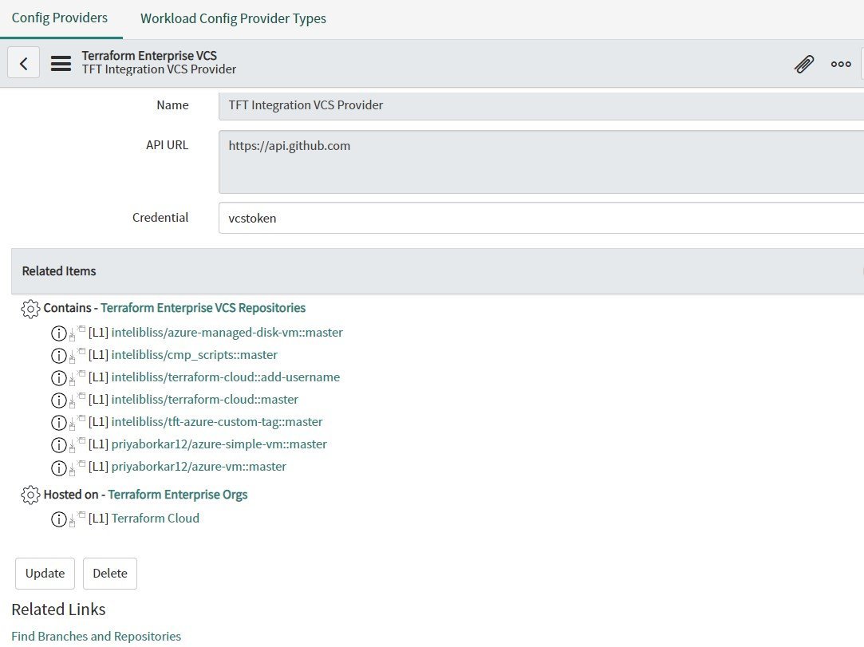Click the Related Items section header
This screenshot has width=864, height=647.
click(437, 271)
